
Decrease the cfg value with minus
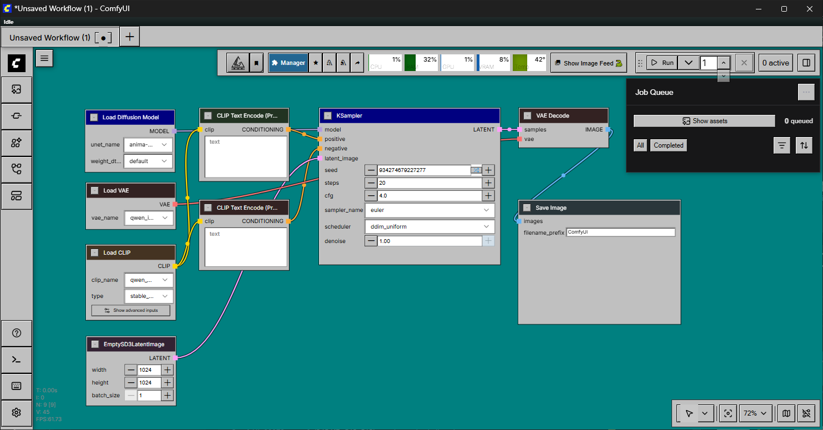[371, 196]
